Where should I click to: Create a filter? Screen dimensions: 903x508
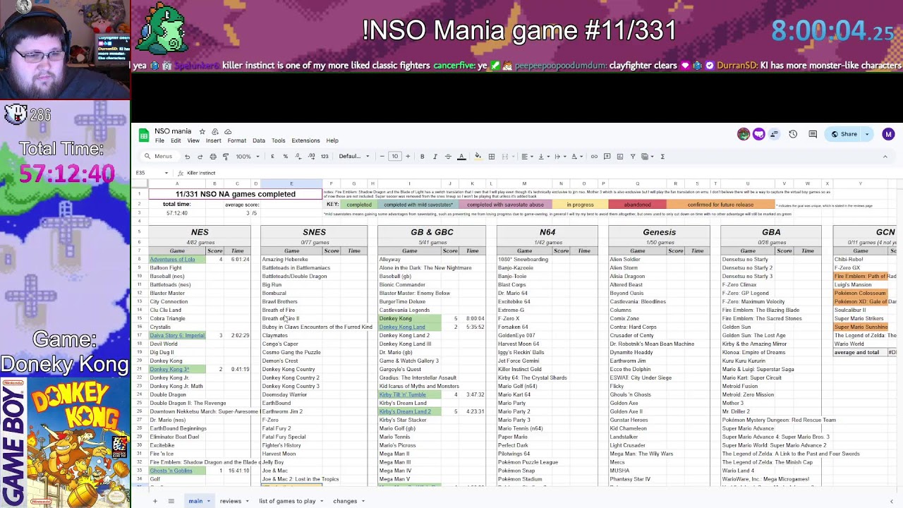632,157
